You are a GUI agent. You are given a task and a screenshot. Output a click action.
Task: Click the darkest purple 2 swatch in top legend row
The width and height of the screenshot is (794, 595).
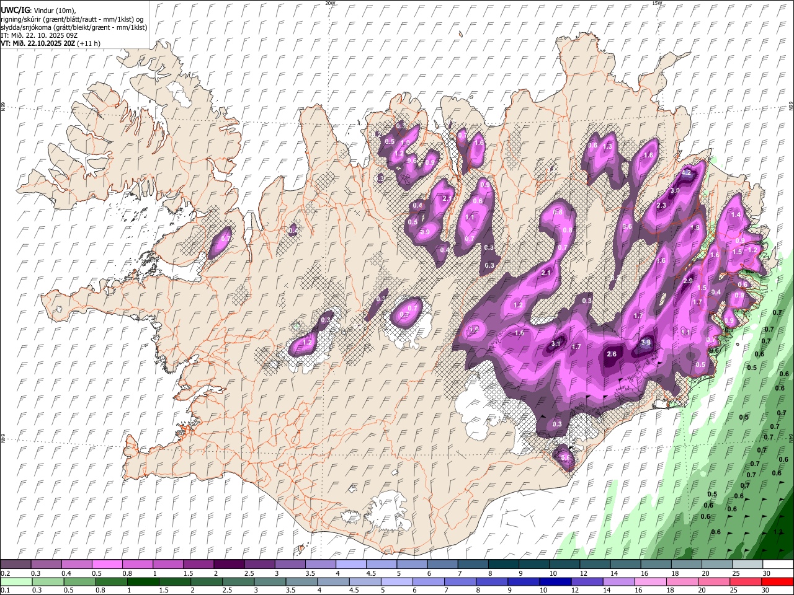(229, 565)
